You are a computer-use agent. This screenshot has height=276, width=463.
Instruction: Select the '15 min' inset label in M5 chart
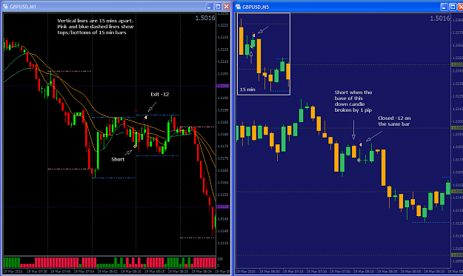247,90
